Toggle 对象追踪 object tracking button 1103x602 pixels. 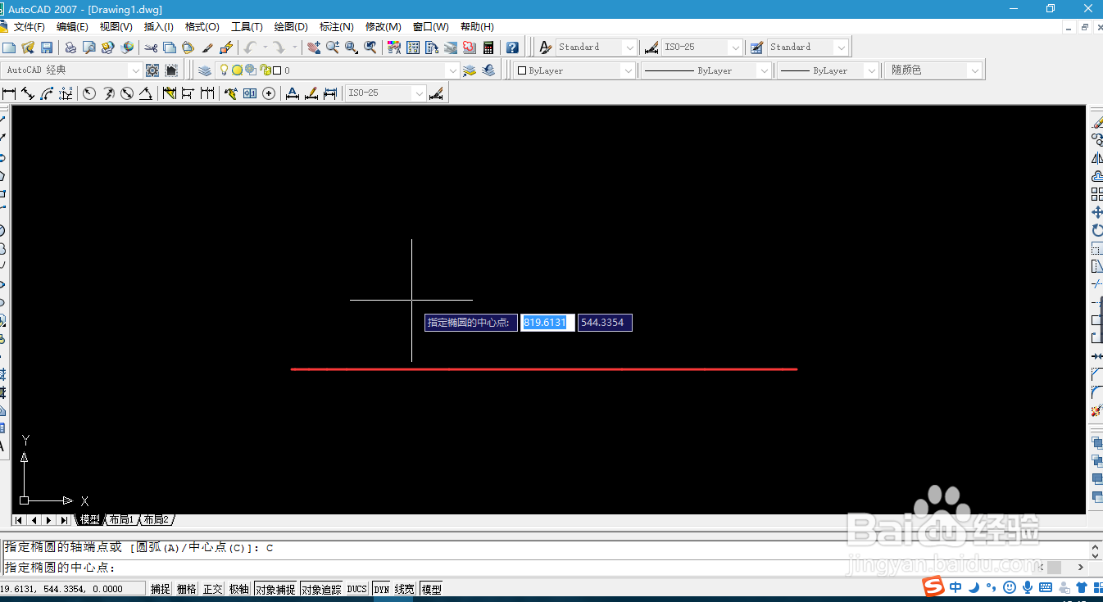(321, 589)
